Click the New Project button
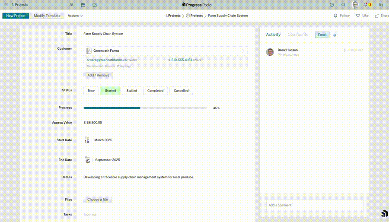 16,16
